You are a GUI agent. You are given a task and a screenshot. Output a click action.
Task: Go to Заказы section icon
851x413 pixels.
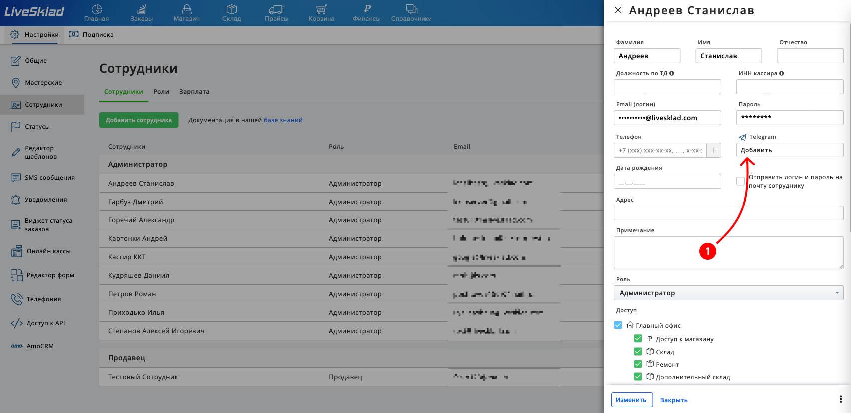pos(142,13)
